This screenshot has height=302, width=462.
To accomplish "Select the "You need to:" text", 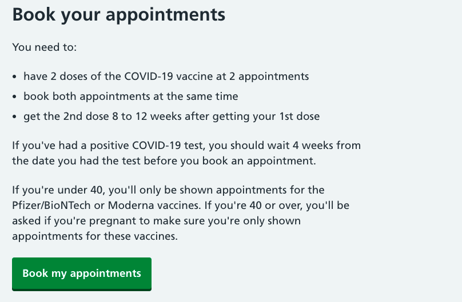I will pos(44,47).
